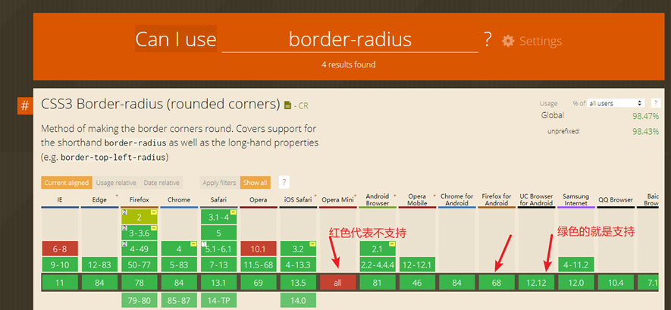This screenshot has height=310, width=671.
Task: Click the iOS Safari 4-13.3 cell
Action: (298, 265)
